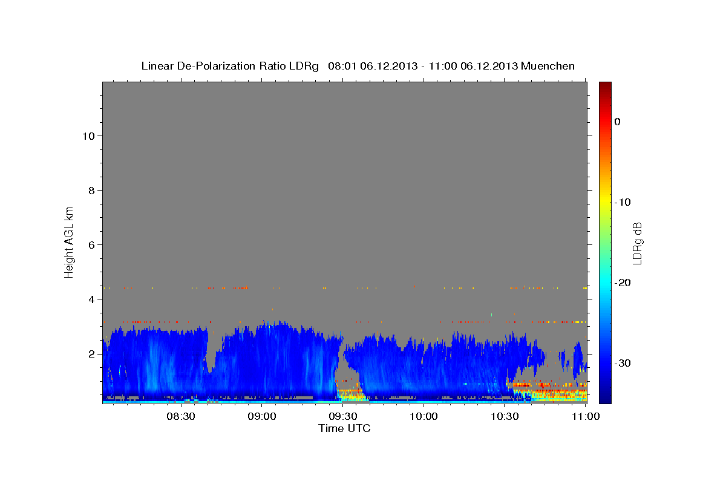726x484 pixels.
Task: Click the 09:00 time tick label
Action: click(261, 416)
